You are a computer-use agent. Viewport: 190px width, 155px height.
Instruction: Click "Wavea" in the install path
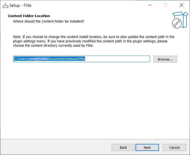[x=72, y=59]
